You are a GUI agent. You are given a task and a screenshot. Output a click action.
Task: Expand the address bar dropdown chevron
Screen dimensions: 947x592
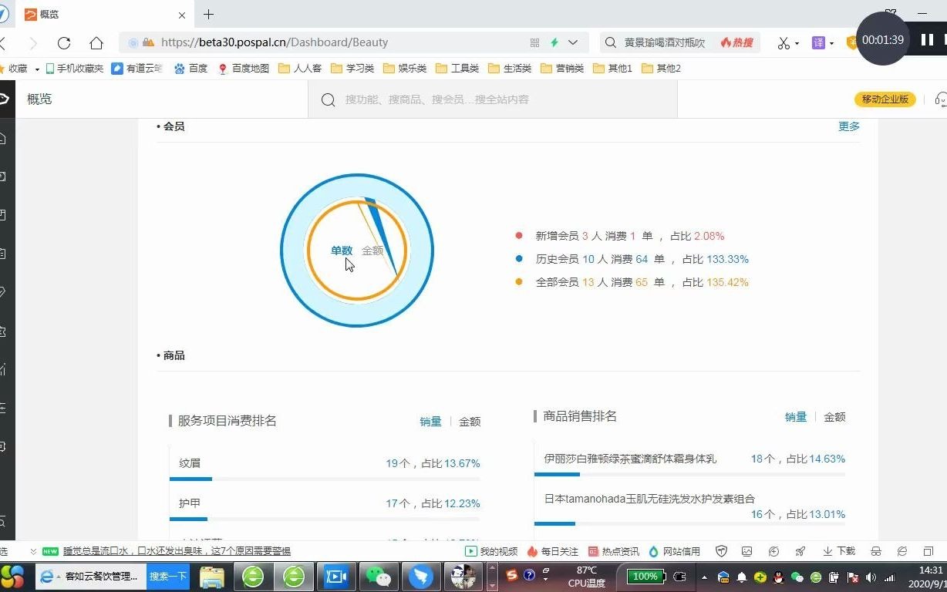(572, 42)
